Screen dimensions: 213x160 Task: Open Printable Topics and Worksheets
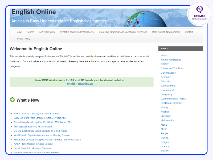point(77,32)
